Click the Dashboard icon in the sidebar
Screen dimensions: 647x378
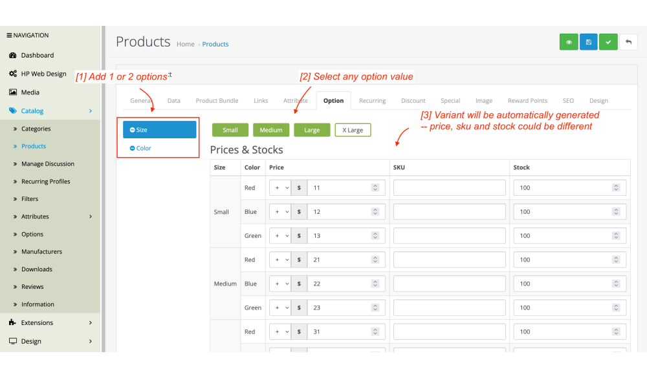coord(12,56)
